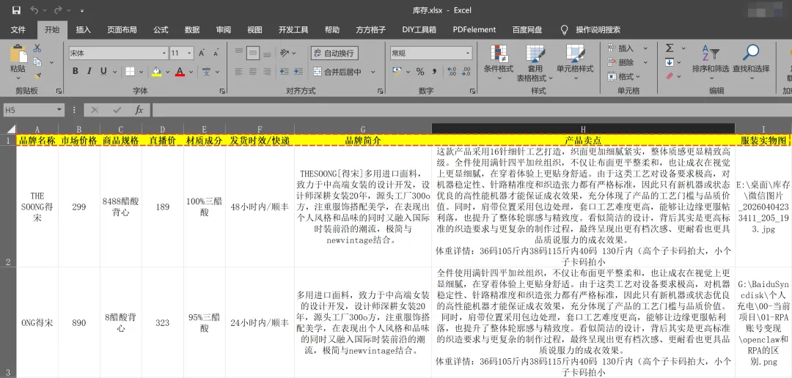Align cell text to the left

[x=238, y=71]
